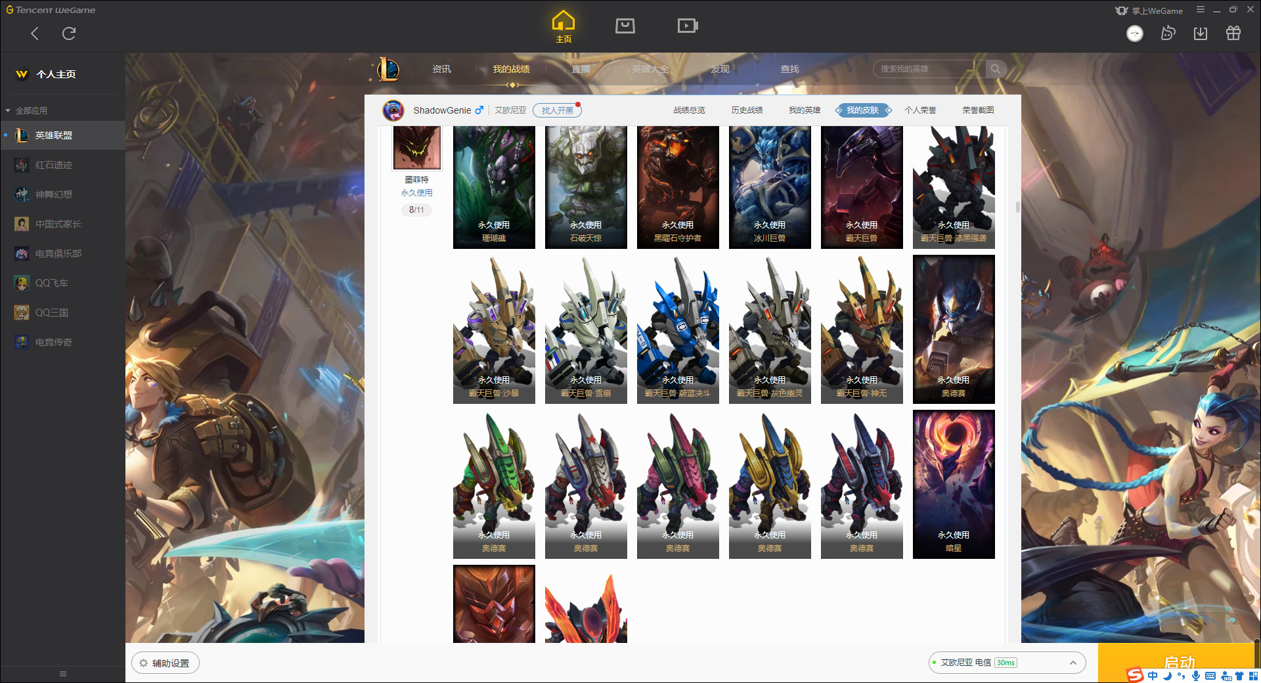Select 电竞俱乐部 in the sidebar
This screenshot has width=1261, height=683.
tap(62, 253)
